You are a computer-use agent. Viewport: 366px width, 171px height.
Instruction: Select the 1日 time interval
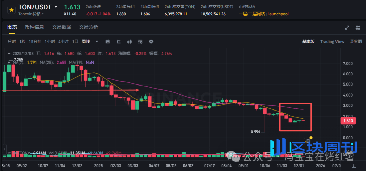(x=75, y=42)
